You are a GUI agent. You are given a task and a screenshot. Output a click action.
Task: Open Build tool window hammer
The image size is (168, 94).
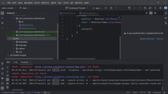click(x=2, y=64)
